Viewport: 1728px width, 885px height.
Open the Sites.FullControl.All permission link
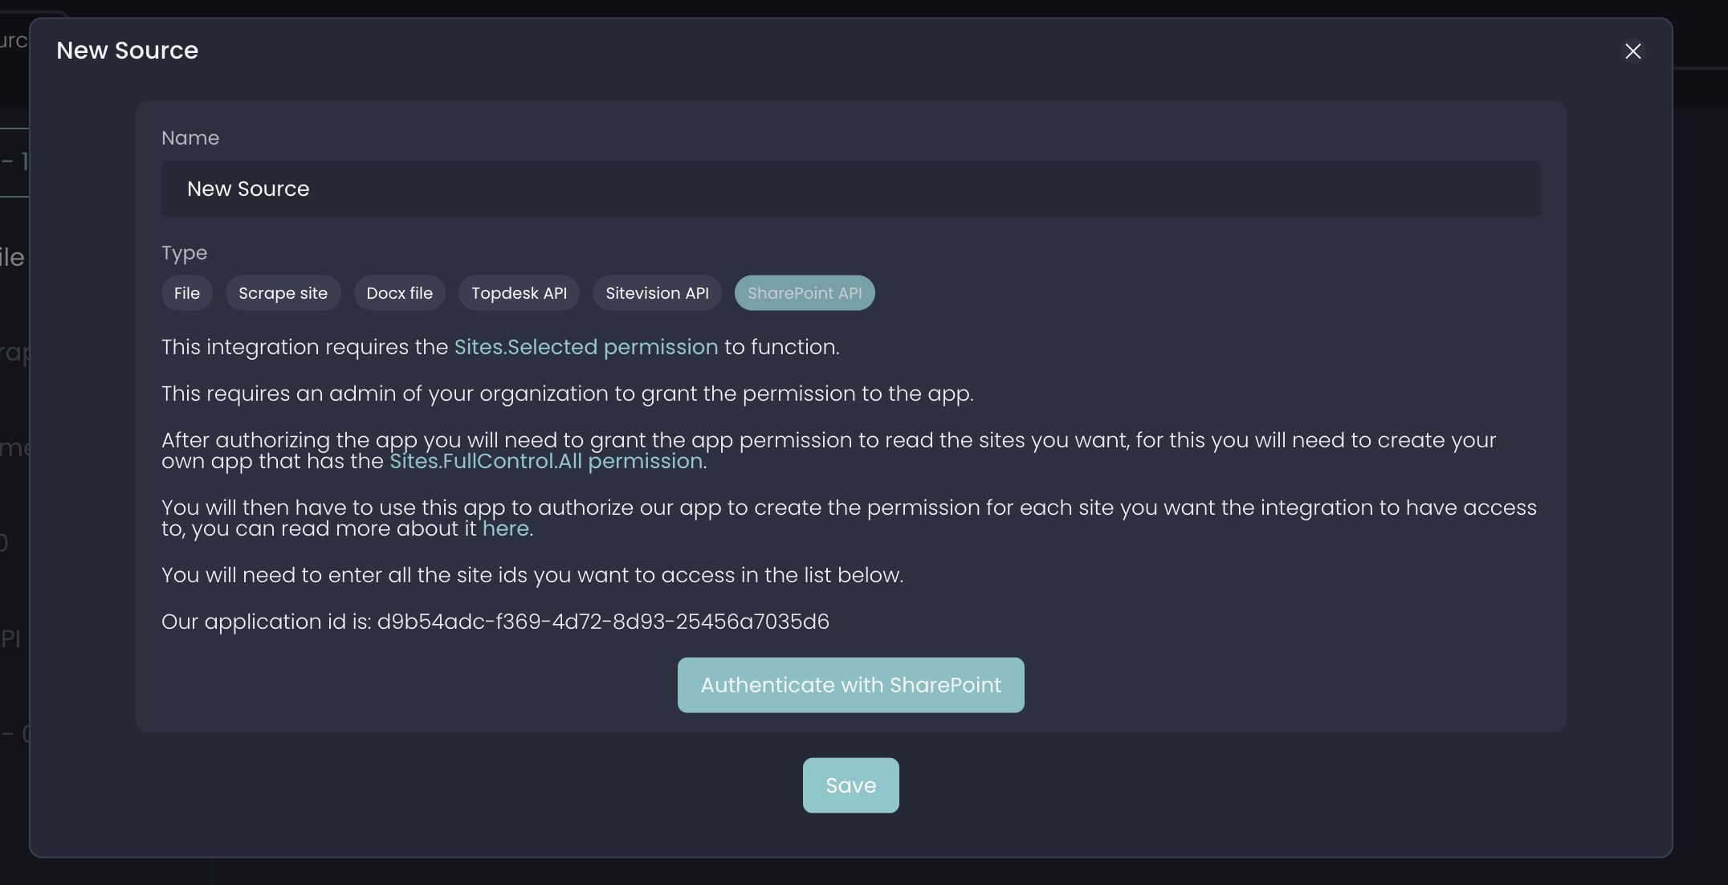point(545,461)
